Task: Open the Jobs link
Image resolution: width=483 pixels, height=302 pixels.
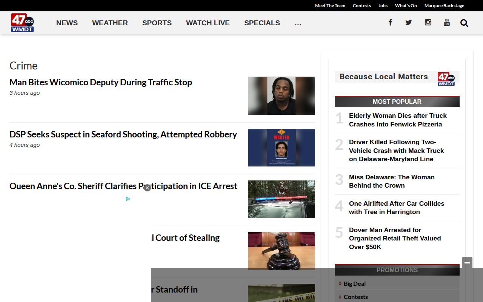Action: (383, 6)
